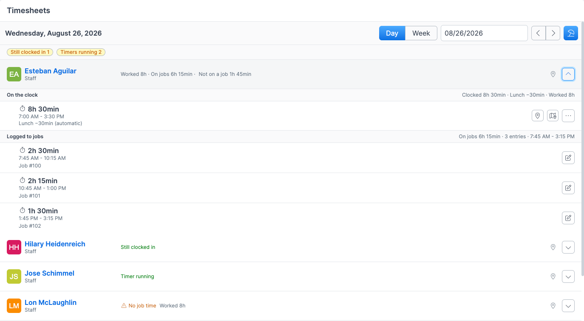Click the blue time-off umbrella button

571,33
